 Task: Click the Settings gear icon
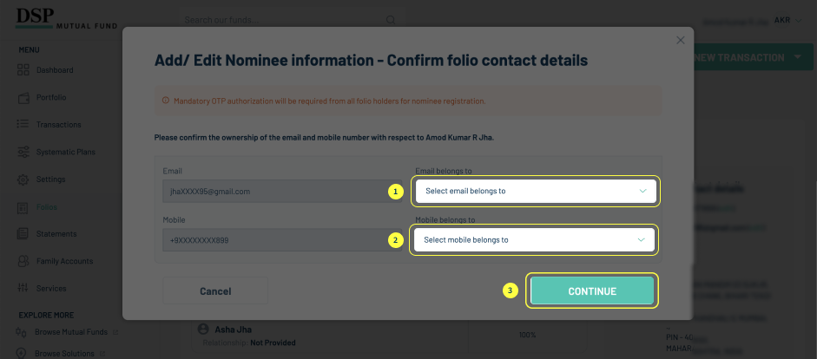[23, 179]
